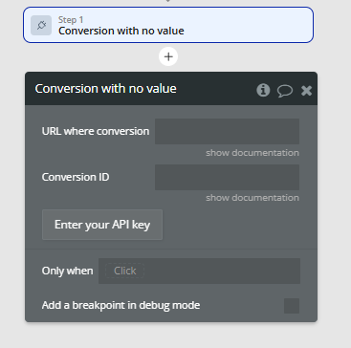Show documentation under Conversion ID
Viewport: 351px width, 348px height.
pyautogui.click(x=252, y=198)
